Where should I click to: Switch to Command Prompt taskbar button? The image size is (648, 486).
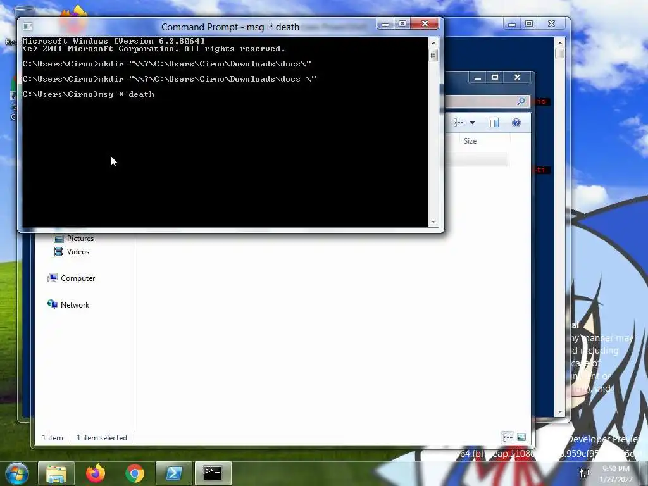pos(213,473)
